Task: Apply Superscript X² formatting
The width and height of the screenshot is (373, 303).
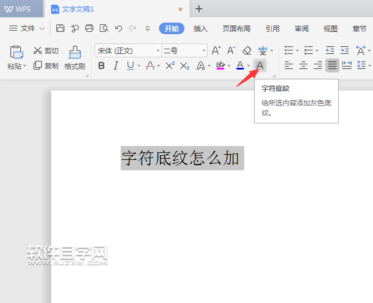Action: tap(170, 65)
